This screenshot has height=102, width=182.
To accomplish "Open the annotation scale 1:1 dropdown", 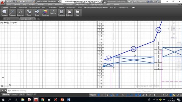I will (x=150, y=95).
